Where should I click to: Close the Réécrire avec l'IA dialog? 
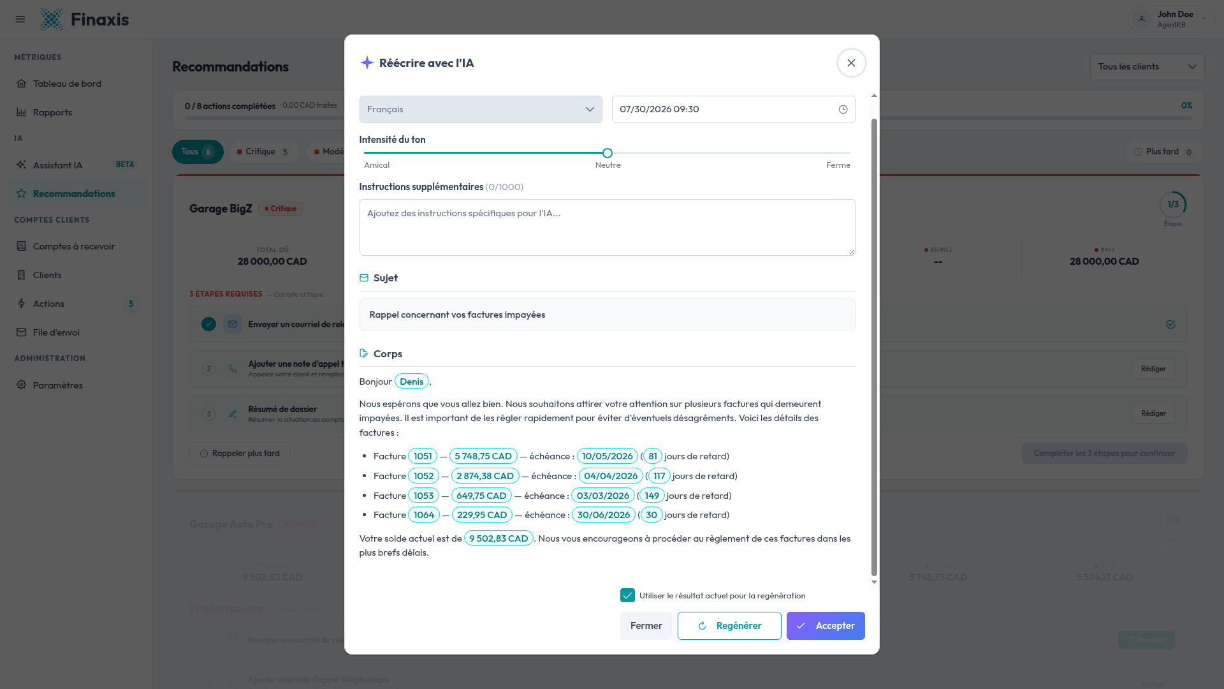851,63
